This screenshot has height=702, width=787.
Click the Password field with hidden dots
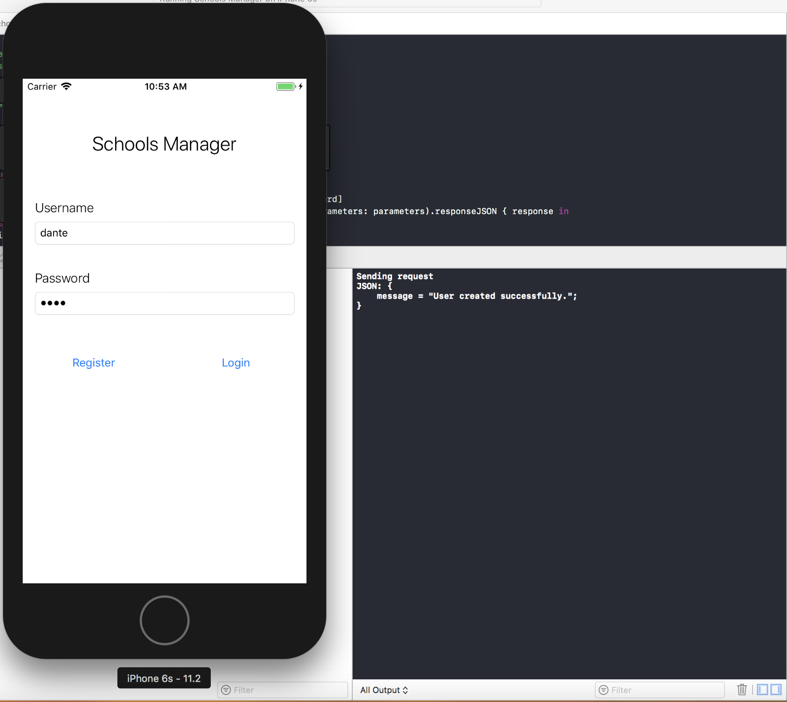(x=165, y=304)
